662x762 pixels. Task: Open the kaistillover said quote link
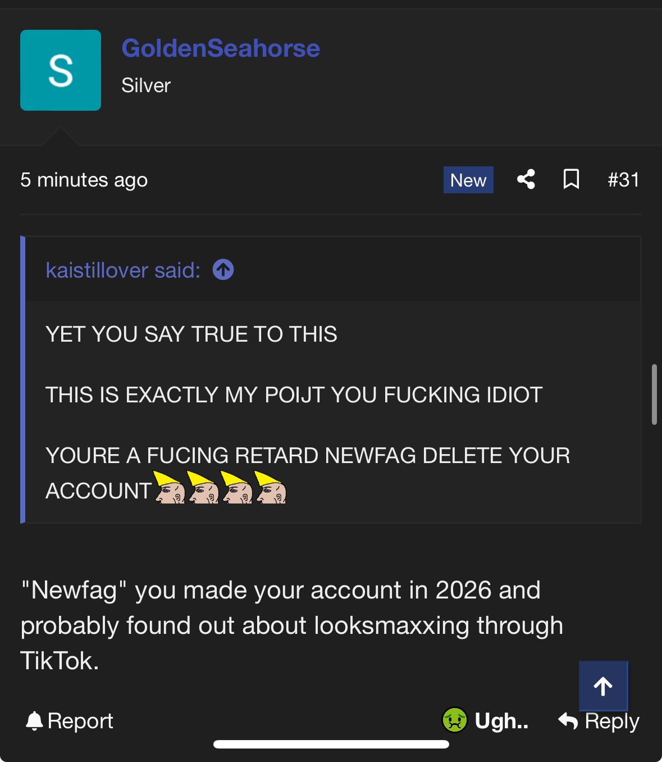tap(123, 270)
